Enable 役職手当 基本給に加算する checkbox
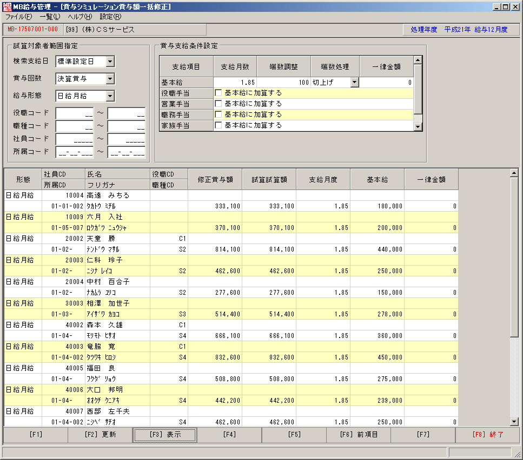Screen dimensions: 523x460 click(219, 93)
